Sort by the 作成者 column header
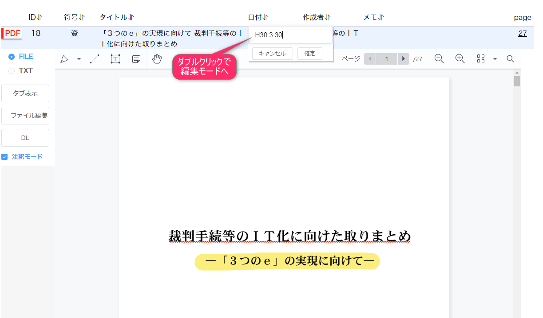The height and width of the screenshot is (318, 543). [x=317, y=17]
